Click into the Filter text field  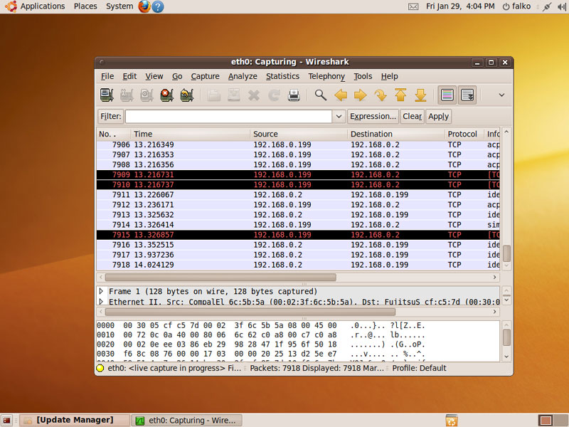[x=228, y=116]
